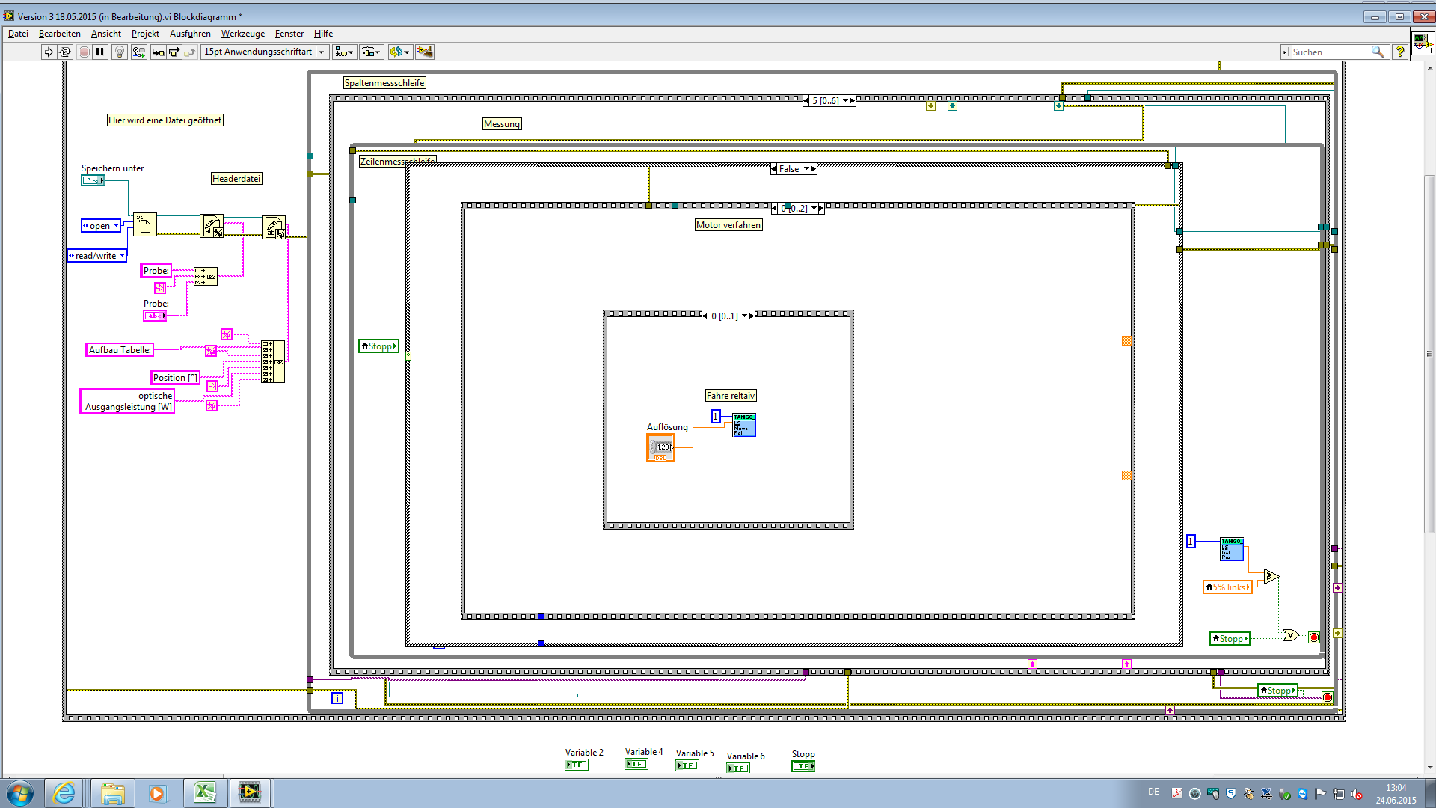The height and width of the screenshot is (808, 1436).
Task: Click the Step Into button
Action: pyautogui.click(x=158, y=52)
